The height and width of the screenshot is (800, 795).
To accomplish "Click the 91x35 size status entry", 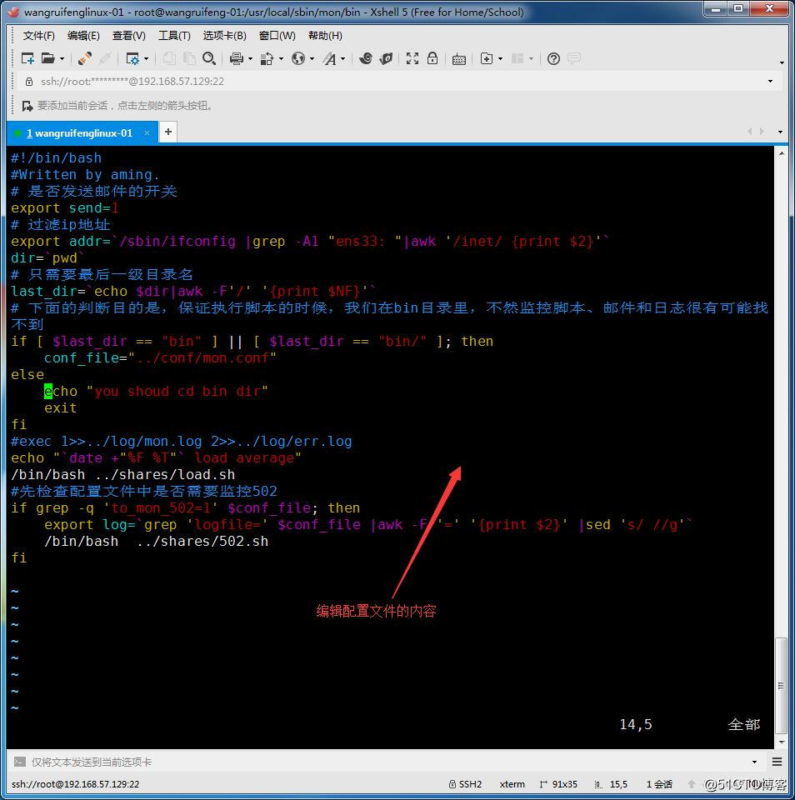I will pyautogui.click(x=558, y=784).
